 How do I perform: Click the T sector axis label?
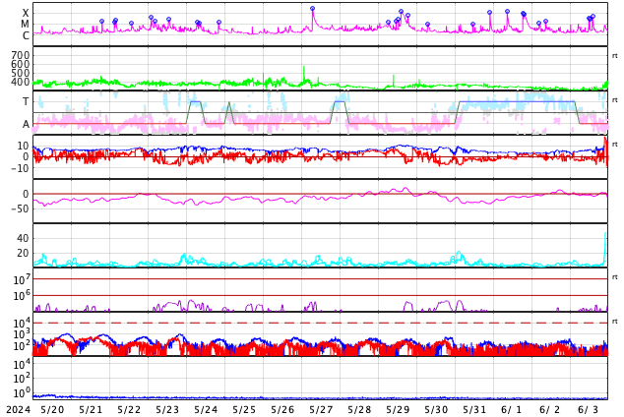point(26,101)
